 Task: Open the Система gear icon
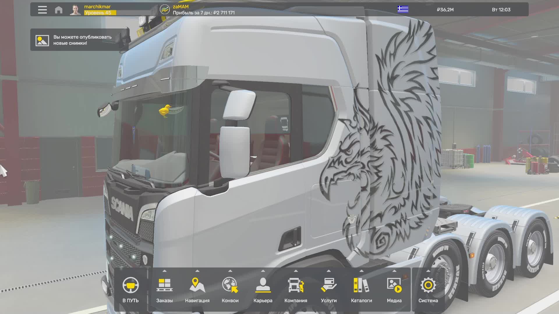tap(428, 285)
